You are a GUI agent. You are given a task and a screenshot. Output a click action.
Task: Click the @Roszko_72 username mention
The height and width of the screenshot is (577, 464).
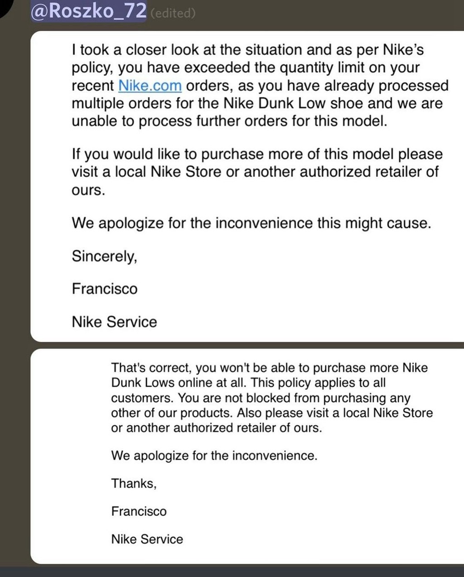pyautogui.click(x=88, y=11)
